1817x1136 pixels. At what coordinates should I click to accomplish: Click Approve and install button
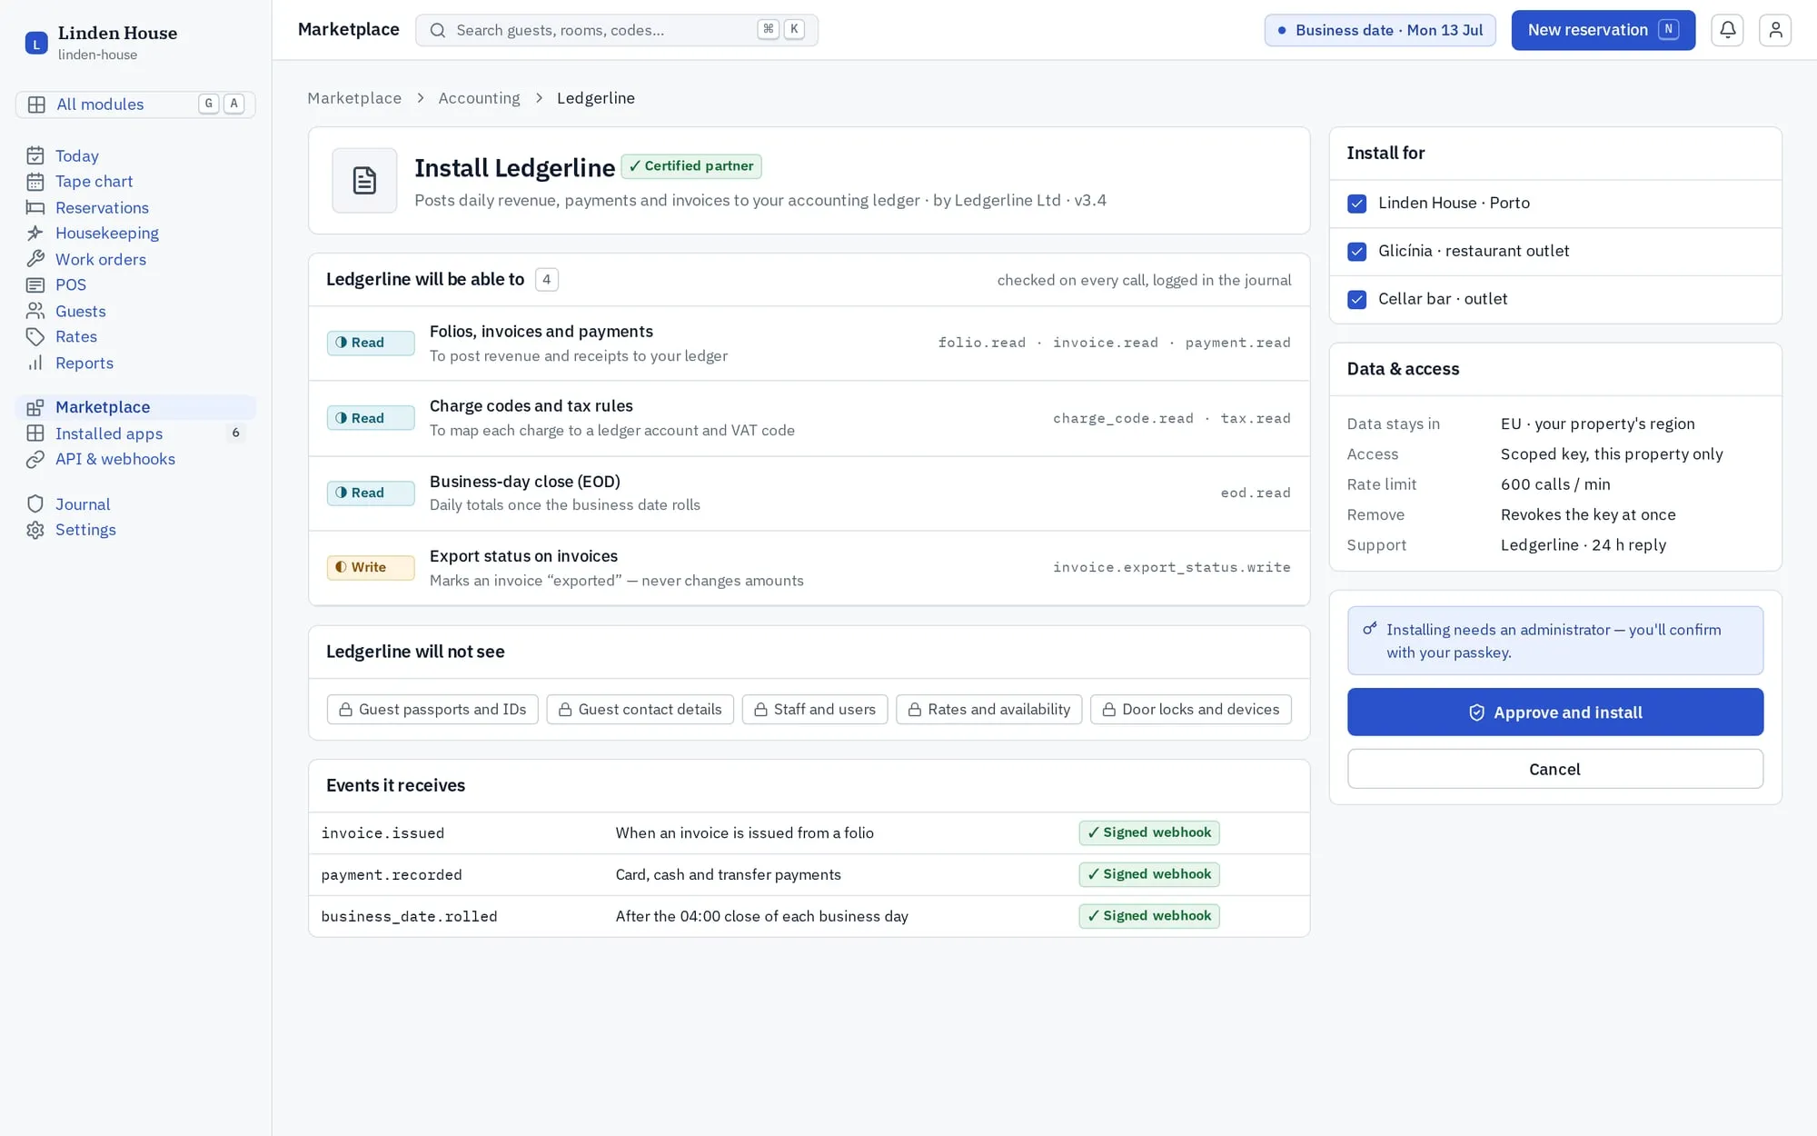pyautogui.click(x=1554, y=712)
